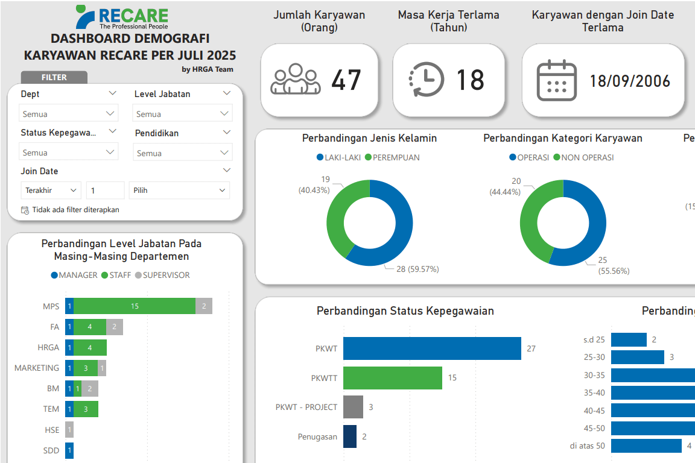Click the RECARE logo

click(x=122, y=17)
